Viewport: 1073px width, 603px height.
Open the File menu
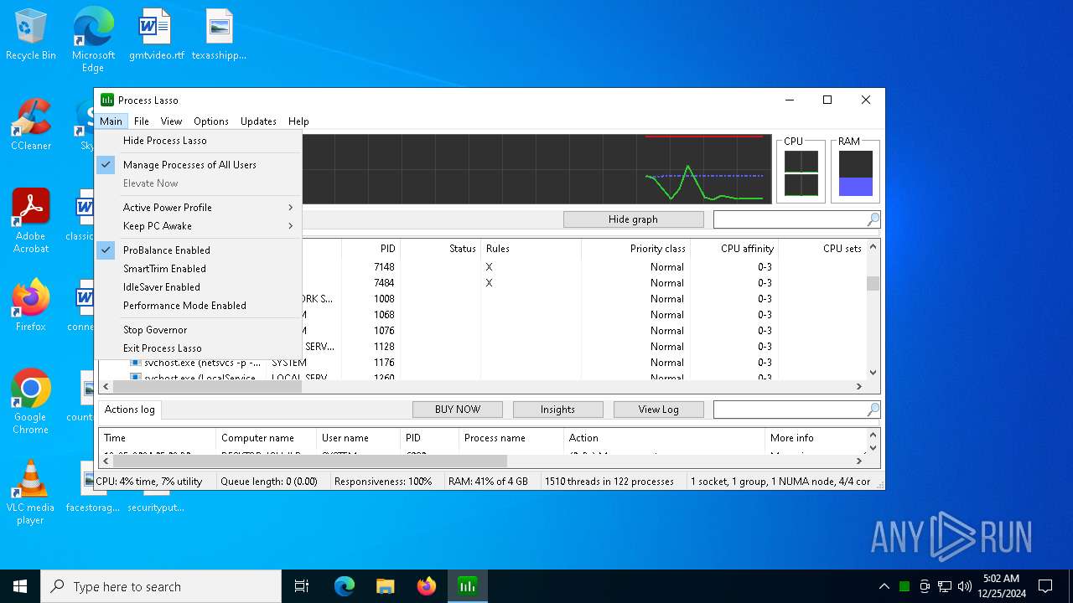coord(142,121)
